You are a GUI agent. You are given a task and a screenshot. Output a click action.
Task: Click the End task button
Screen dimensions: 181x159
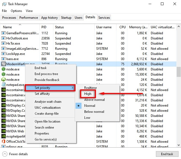click(x=167, y=154)
